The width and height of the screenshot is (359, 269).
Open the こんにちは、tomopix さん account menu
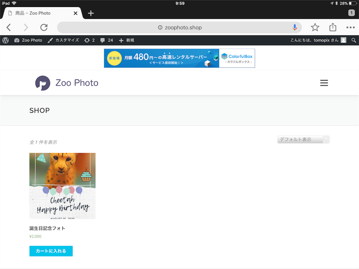click(x=318, y=40)
